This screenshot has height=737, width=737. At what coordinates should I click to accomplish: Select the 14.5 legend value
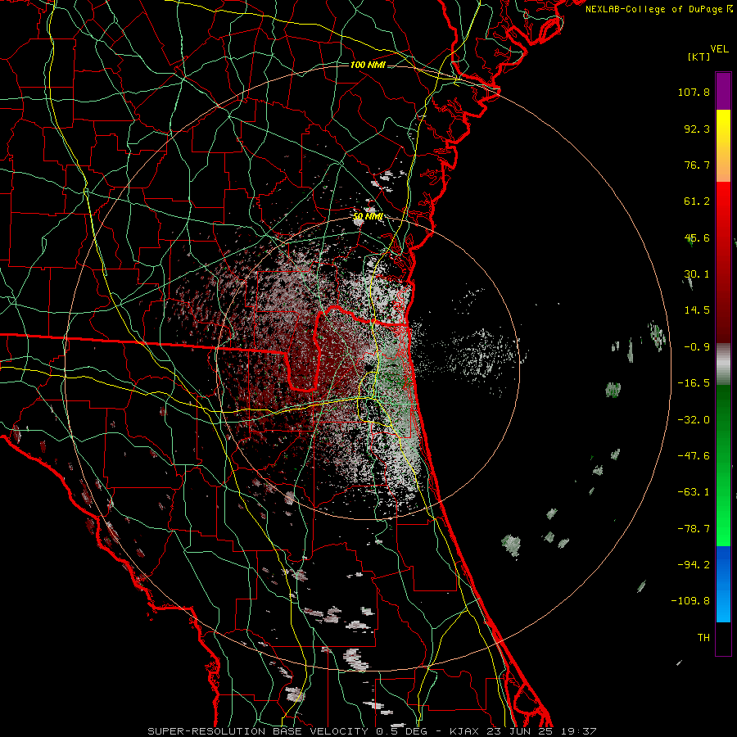point(697,310)
